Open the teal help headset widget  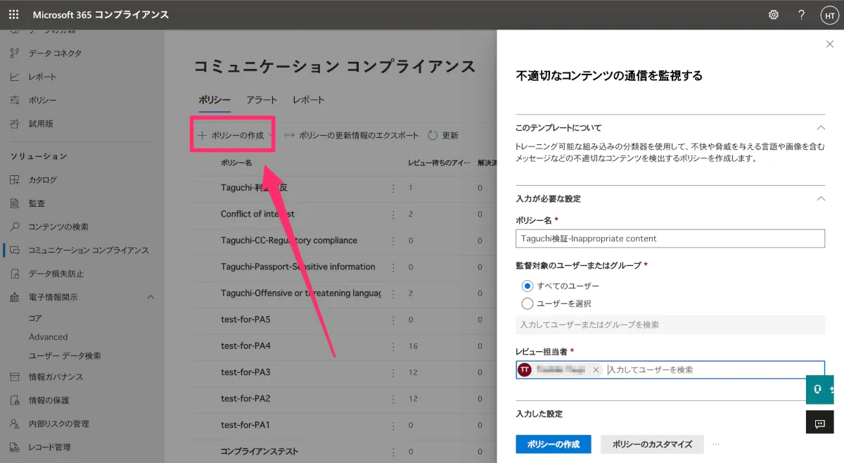pyautogui.click(x=819, y=390)
